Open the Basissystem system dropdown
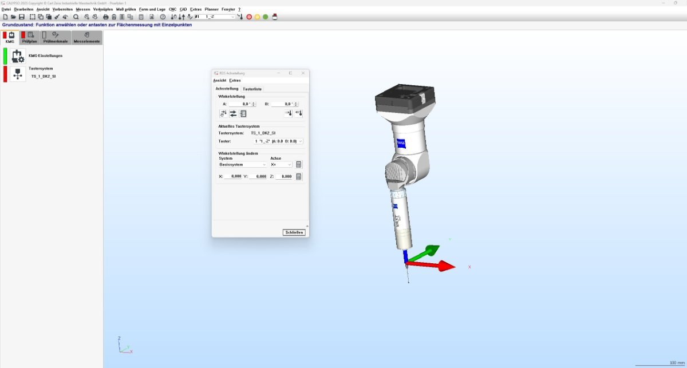This screenshot has height=368, width=687. click(243, 165)
